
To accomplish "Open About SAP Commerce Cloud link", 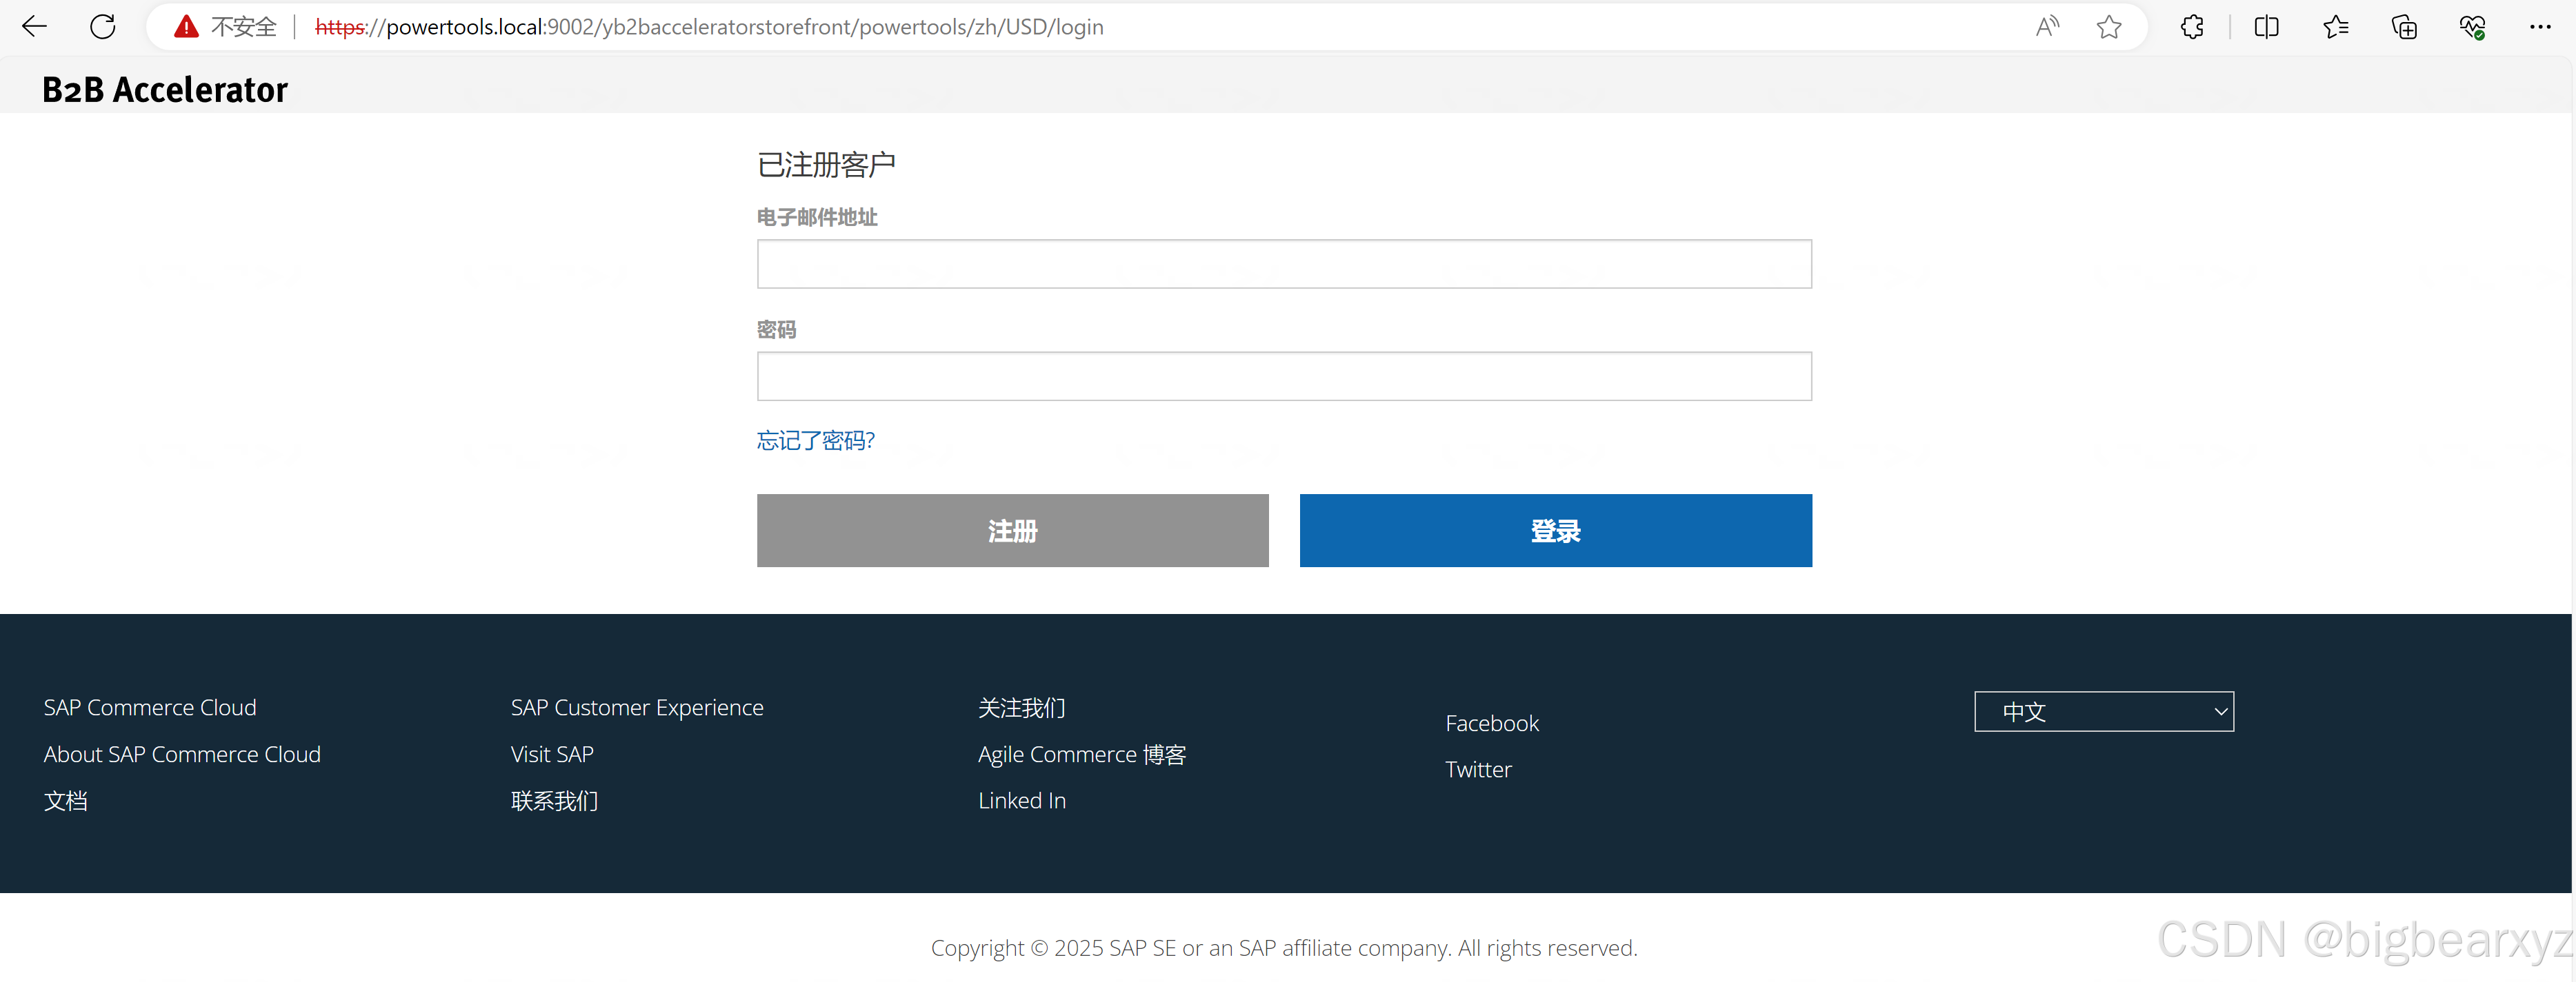I will (182, 754).
